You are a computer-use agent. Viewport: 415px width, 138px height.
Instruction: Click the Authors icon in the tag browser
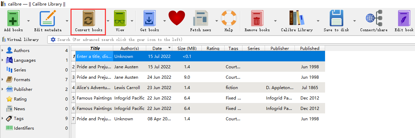(9, 51)
